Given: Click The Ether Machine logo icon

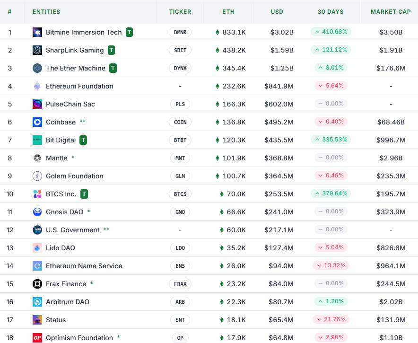Looking at the screenshot, I should pos(37,68).
